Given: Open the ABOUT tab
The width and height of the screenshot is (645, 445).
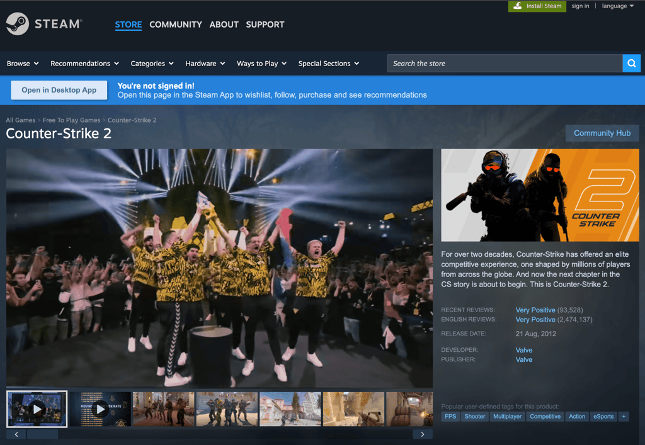Looking at the screenshot, I should [224, 25].
